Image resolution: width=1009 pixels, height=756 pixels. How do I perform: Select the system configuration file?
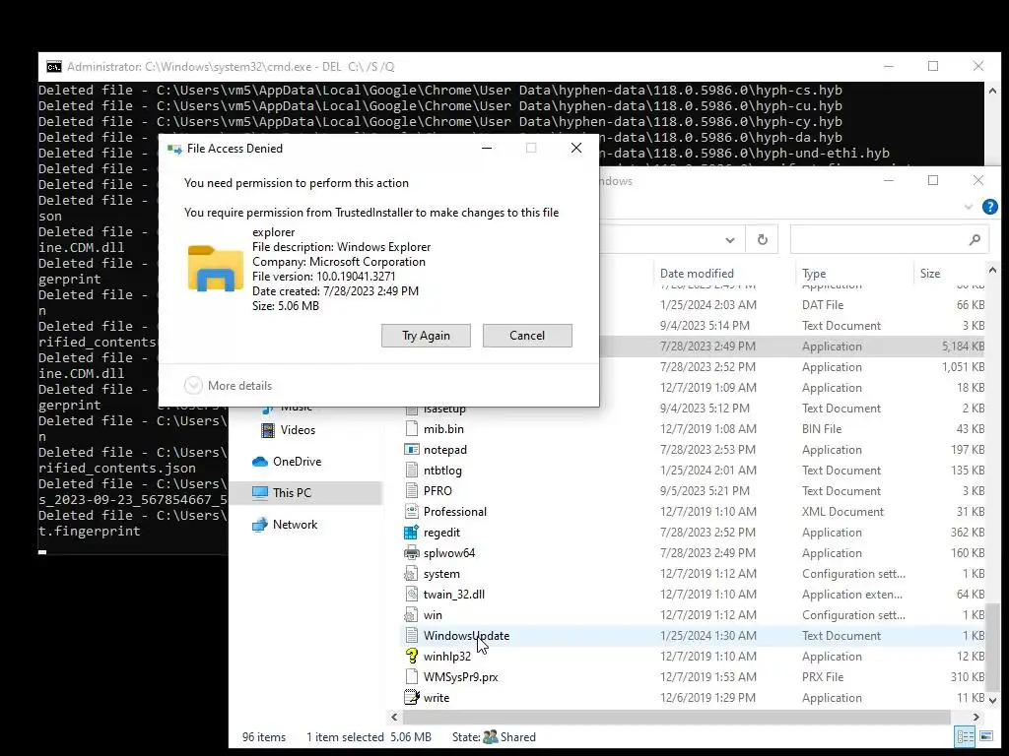[x=441, y=574]
